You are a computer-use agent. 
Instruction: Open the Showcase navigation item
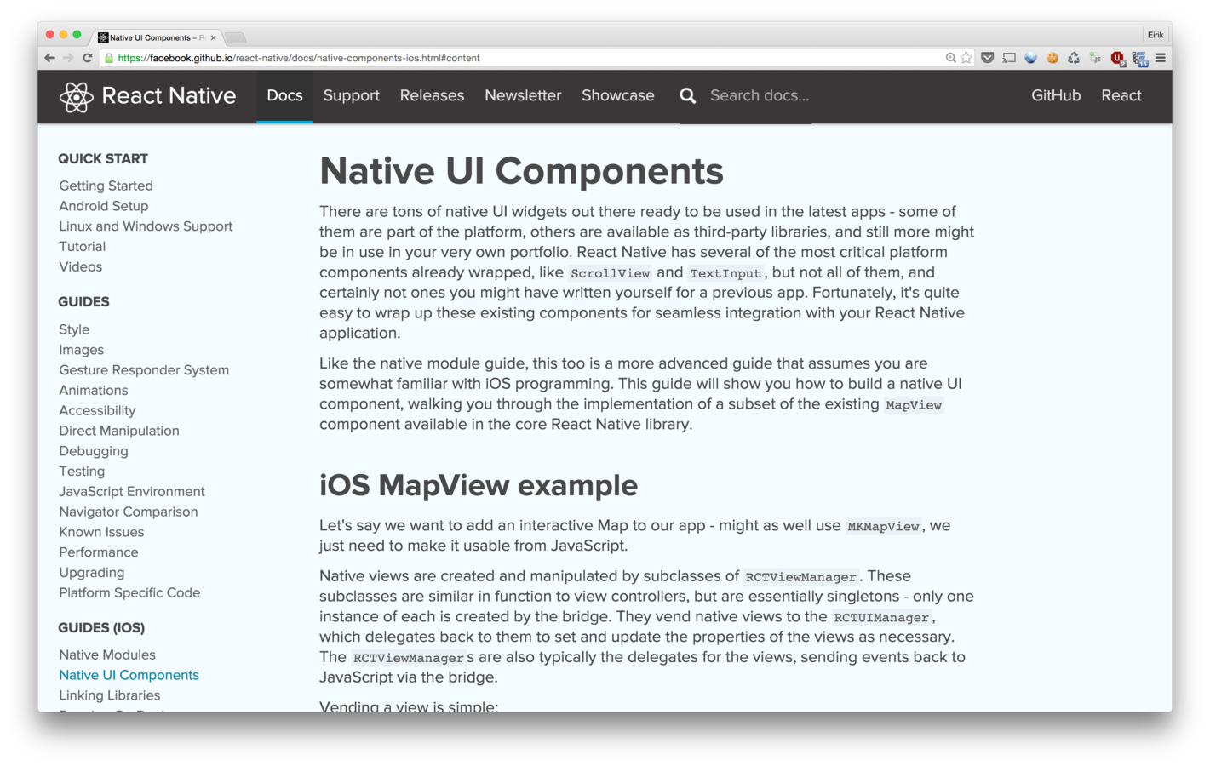coord(618,96)
